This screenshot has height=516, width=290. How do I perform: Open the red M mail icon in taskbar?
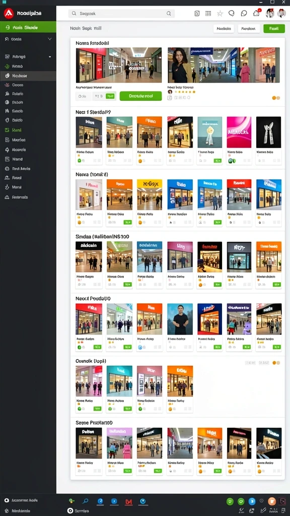[x=128, y=501]
